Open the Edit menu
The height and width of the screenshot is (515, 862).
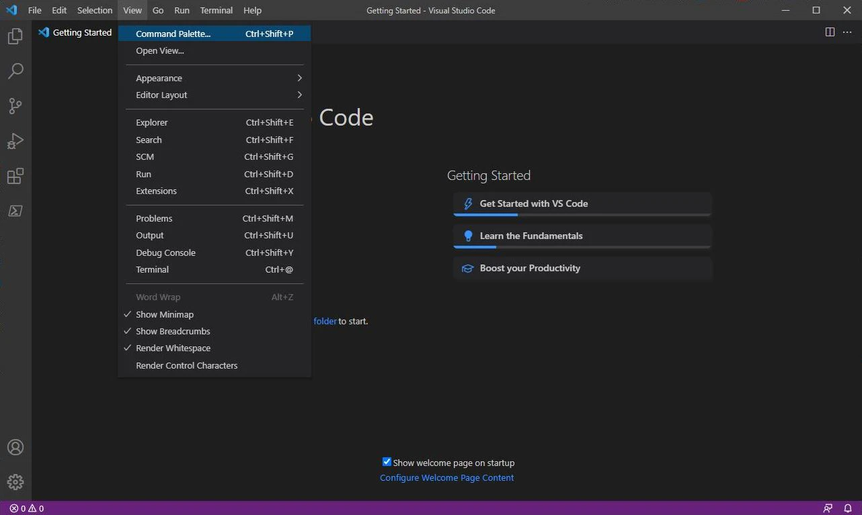click(x=59, y=10)
